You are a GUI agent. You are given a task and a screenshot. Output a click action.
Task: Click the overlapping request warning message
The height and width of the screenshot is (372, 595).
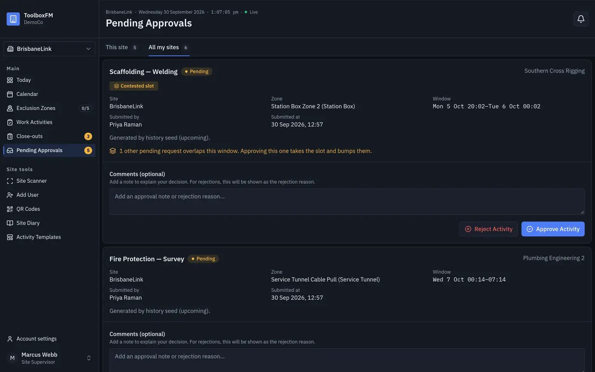pyautogui.click(x=245, y=151)
